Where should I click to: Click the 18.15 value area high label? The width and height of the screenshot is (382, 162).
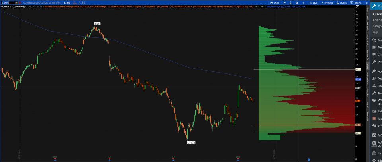point(359,69)
